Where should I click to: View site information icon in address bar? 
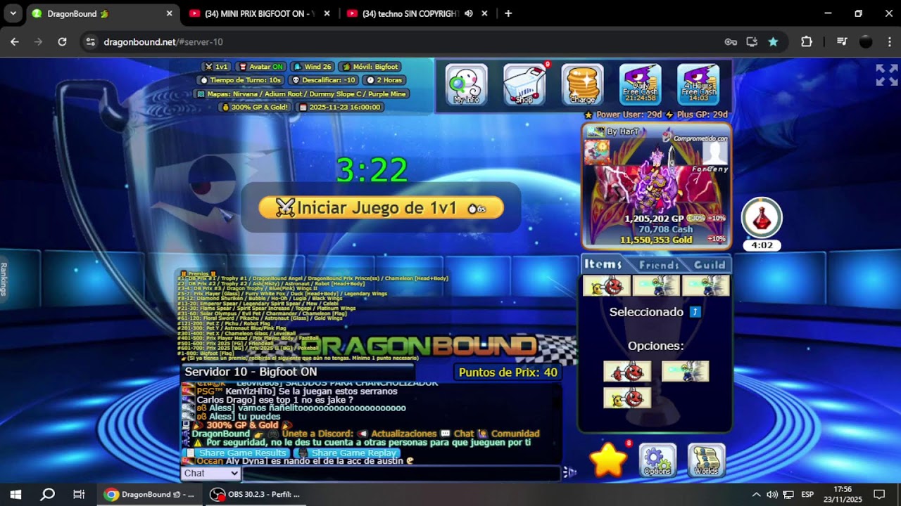[90, 42]
